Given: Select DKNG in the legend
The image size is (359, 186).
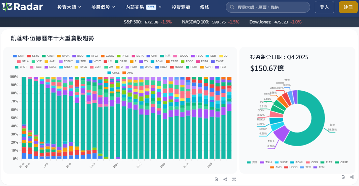Looking at the screenshot, I should click(147, 67).
